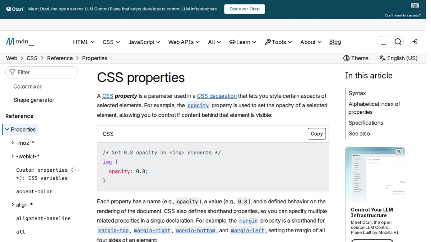
Task: Open the CSS navigation menu
Action: (x=111, y=42)
